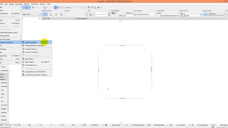Choose New Object menu entry
Image resolution: width=228 pixels, height=128 pixels.
[x=37, y=59]
